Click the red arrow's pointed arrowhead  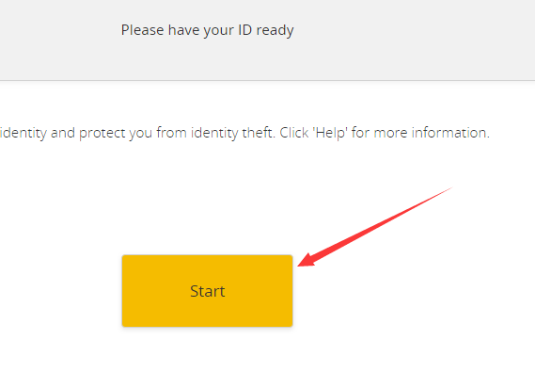click(x=306, y=260)
